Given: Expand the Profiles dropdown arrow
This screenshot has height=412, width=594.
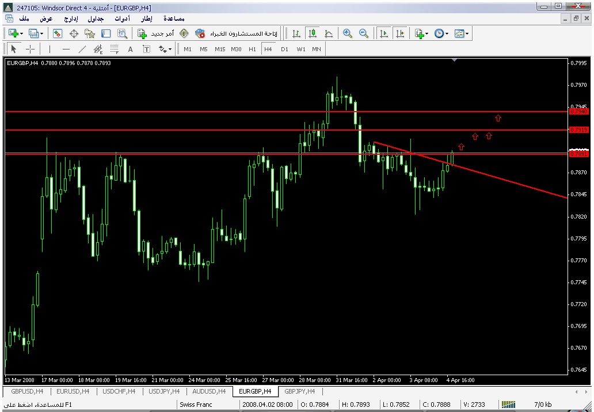Looking at the screenshot, I should pos(41,34).
